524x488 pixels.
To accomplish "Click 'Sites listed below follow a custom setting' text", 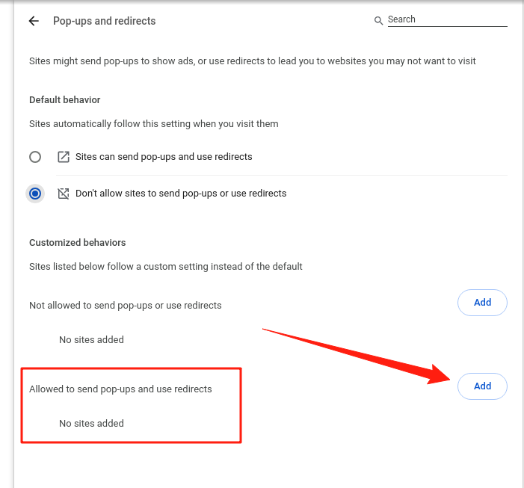I will pyautogui.click(x=166, y=266).
